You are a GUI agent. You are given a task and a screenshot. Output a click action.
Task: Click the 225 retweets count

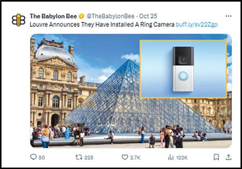coord(89,157)
